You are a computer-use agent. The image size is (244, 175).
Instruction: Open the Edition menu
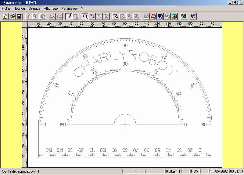[20, 9]
